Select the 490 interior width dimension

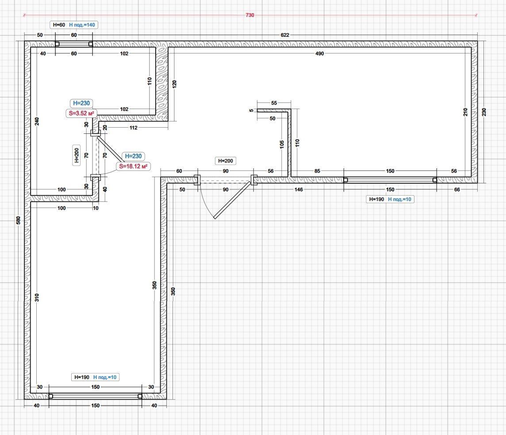point(319,53)
